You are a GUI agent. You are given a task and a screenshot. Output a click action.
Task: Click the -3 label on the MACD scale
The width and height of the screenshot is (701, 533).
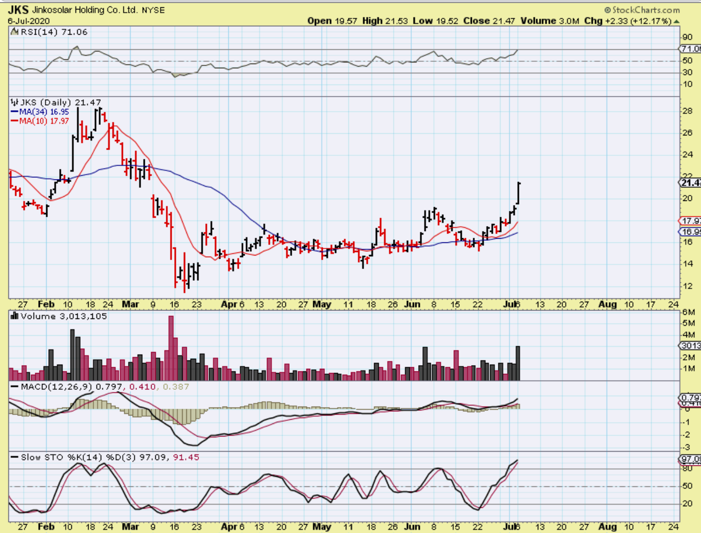coord(686,447)
